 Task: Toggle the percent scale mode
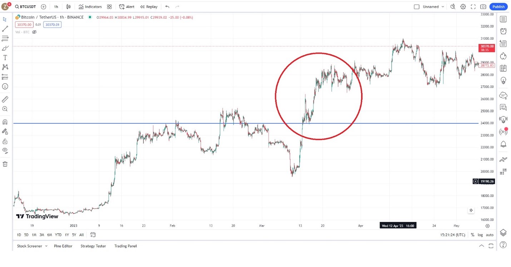(x=472, y=235)
